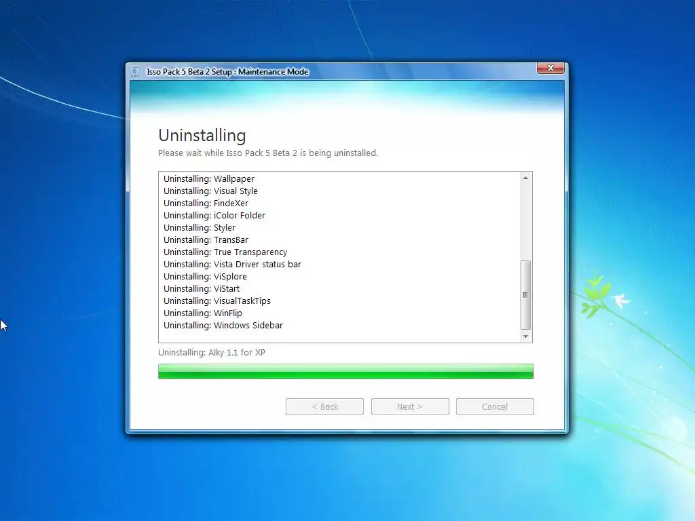Close the Isso Pack setup window

tap(550, 68)
